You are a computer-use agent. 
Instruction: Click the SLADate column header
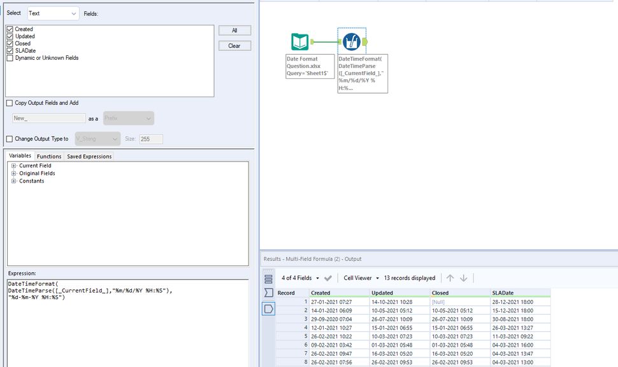coord(521,293)
